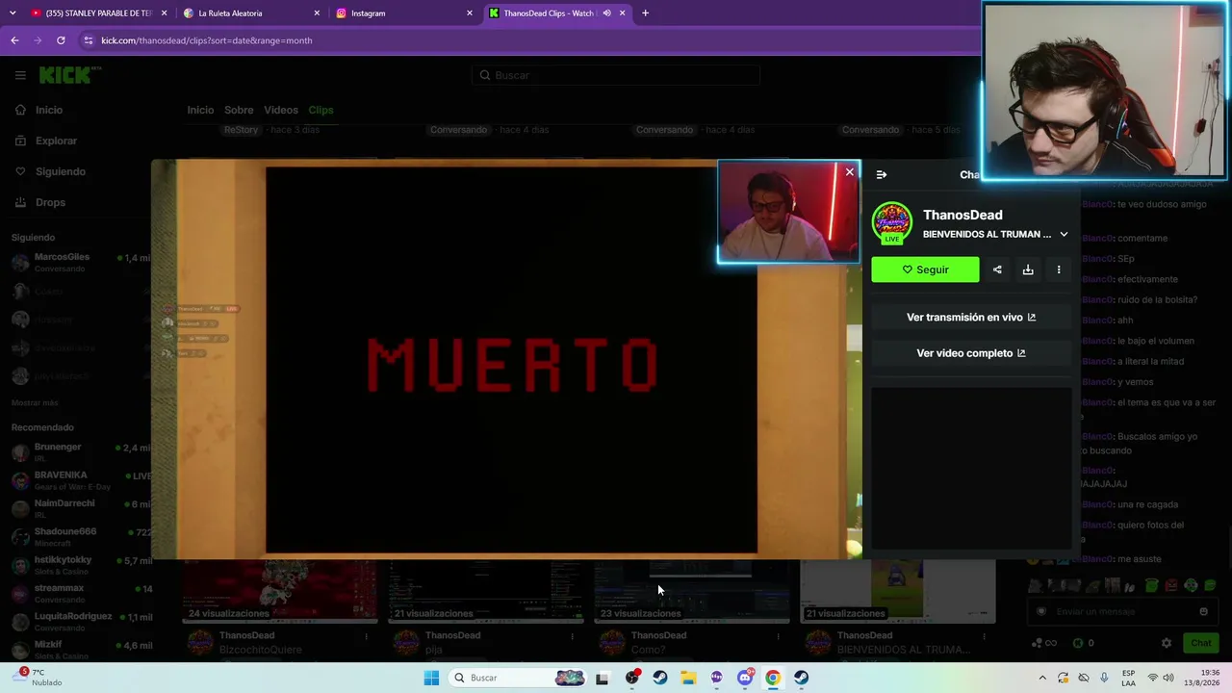Open recommended channel BRAVENIKA
This screenshot has height=693, width=1232.
(x=81, y=479)
